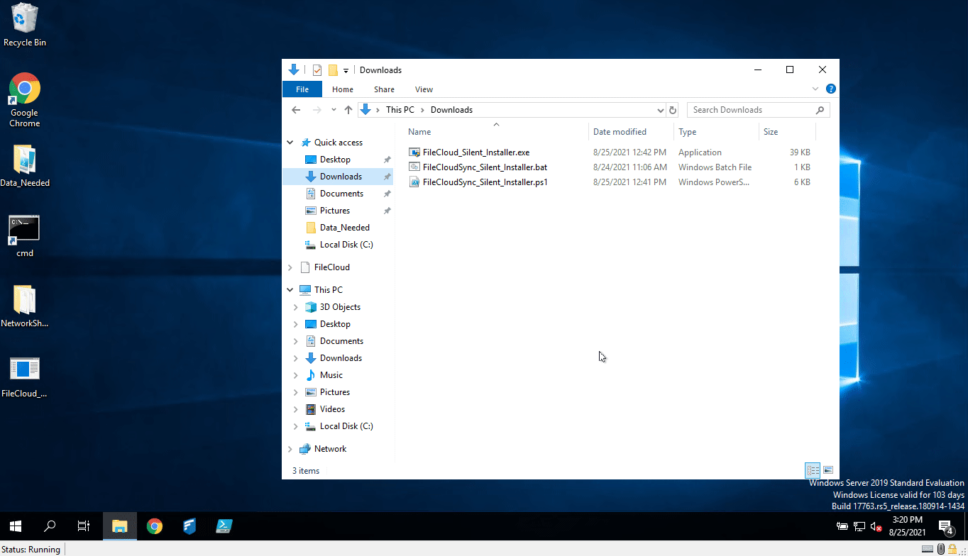Expand the Network tree node
This screenshot has height=556, width=968.
pos(290,449)
